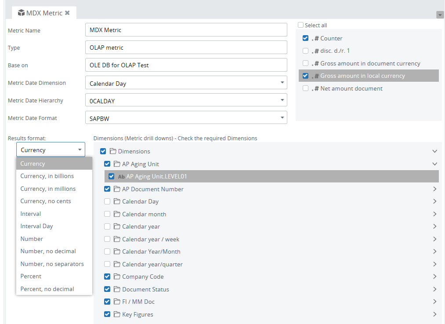
Task: Click folder icon next to AP Document Number
Action: click(117, 189)
